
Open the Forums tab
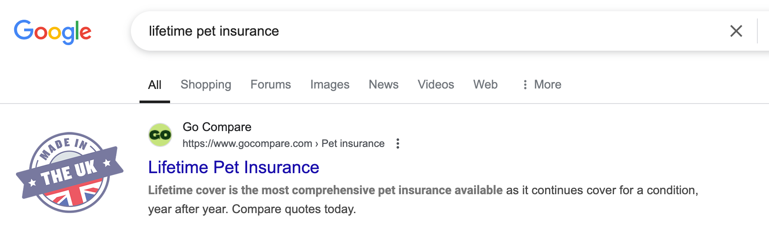(x=270, y=85)
